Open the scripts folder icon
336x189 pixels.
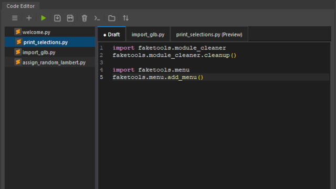coord(112,18)
